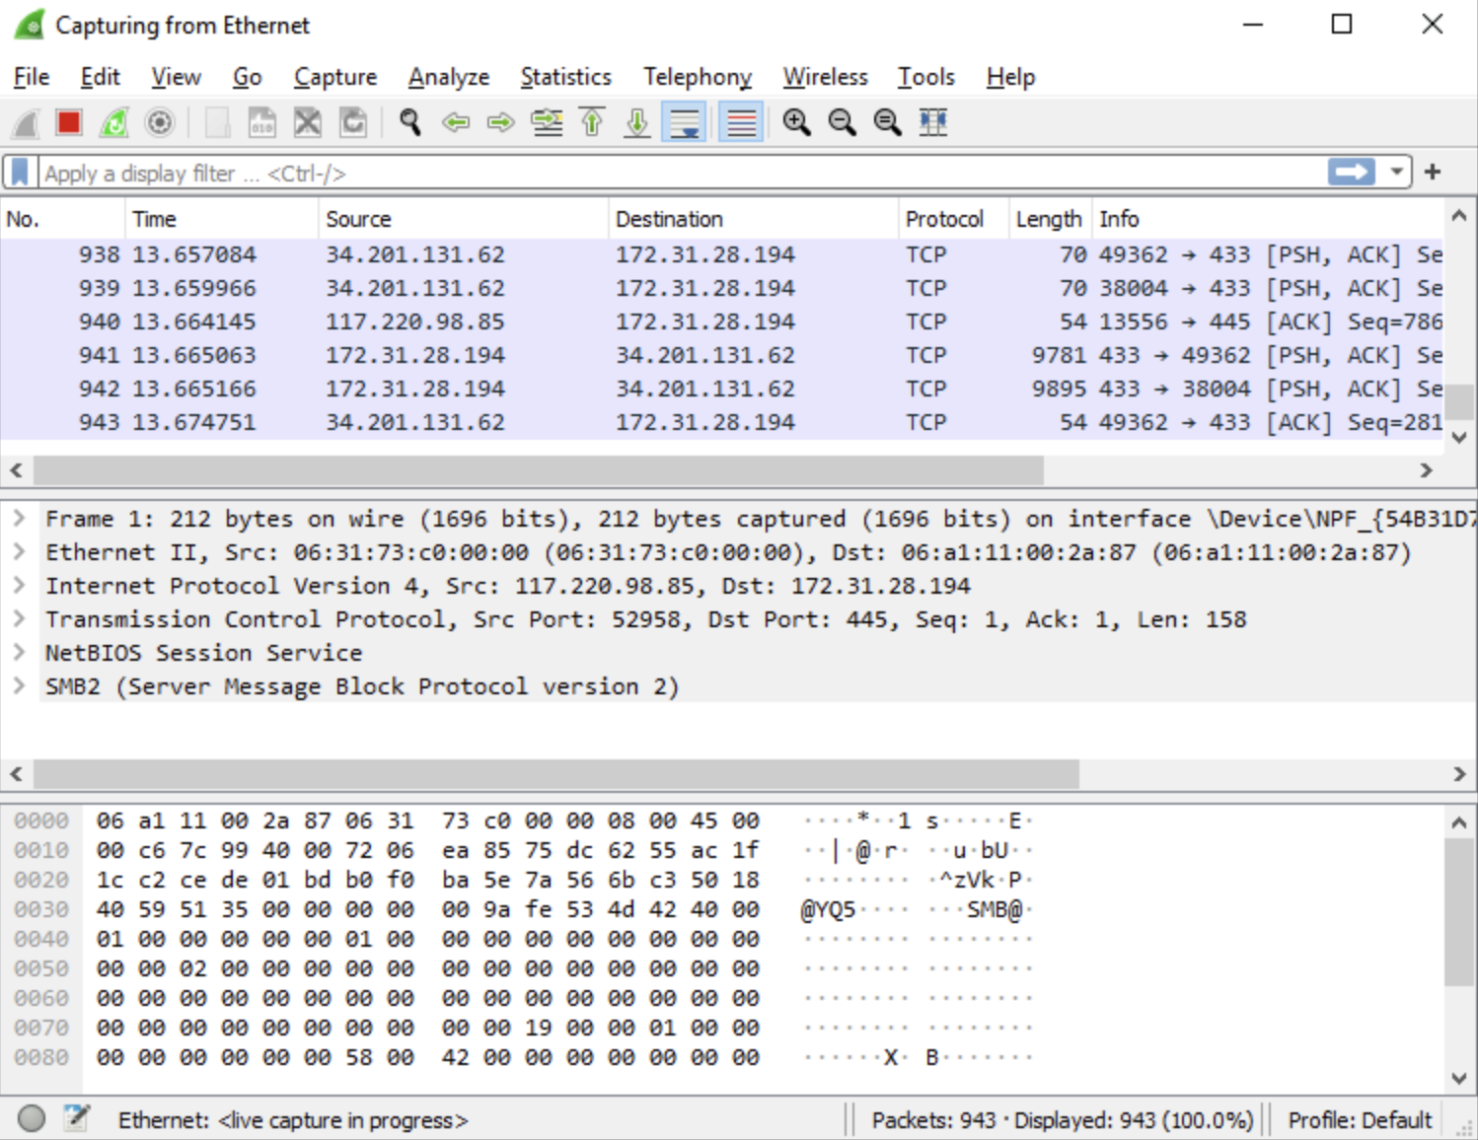Screen dimensions: 1478x1140
Task: Open capture options gear icon
Action: [x=160, y=122]
